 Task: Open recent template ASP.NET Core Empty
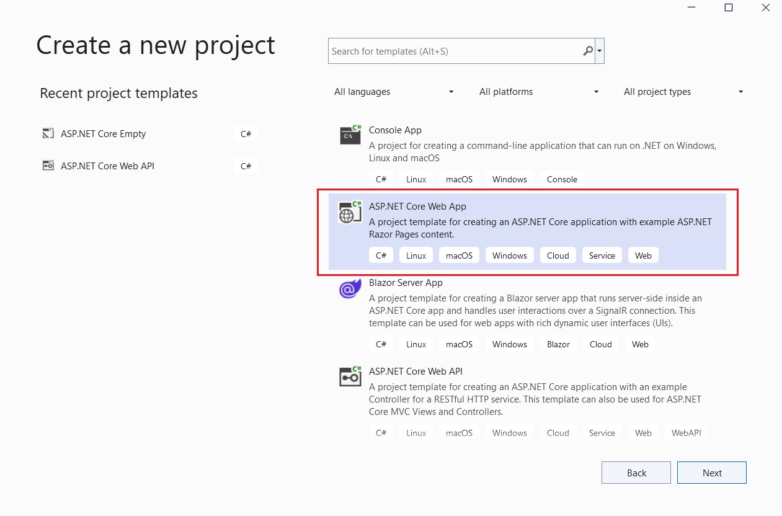click(103, 133)
